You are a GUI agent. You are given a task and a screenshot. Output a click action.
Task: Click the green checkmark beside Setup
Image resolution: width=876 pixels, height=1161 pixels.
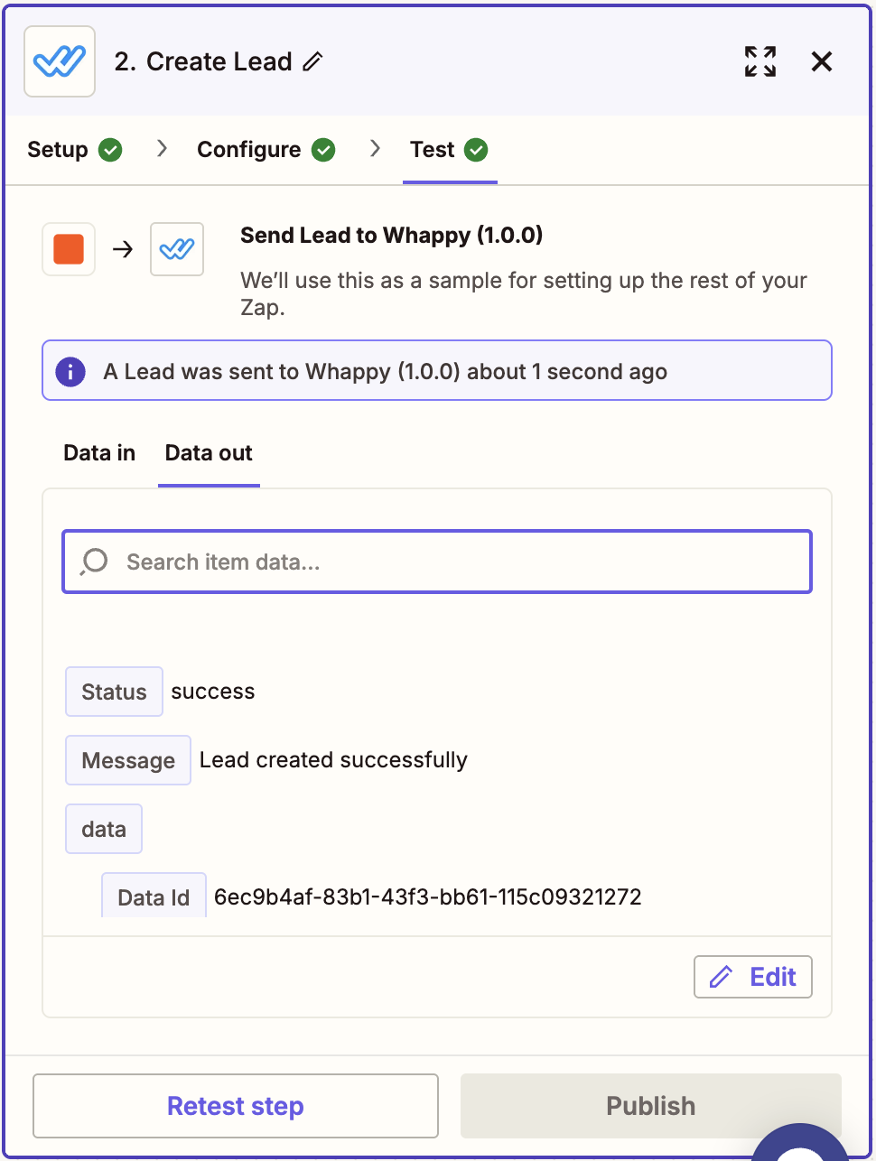pos(108,150)
